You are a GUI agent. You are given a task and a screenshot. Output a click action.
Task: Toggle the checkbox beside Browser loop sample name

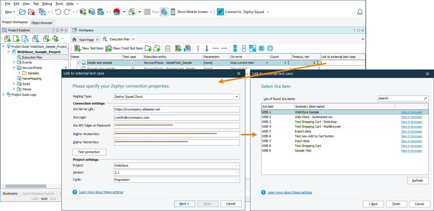[x=79, y=68]
